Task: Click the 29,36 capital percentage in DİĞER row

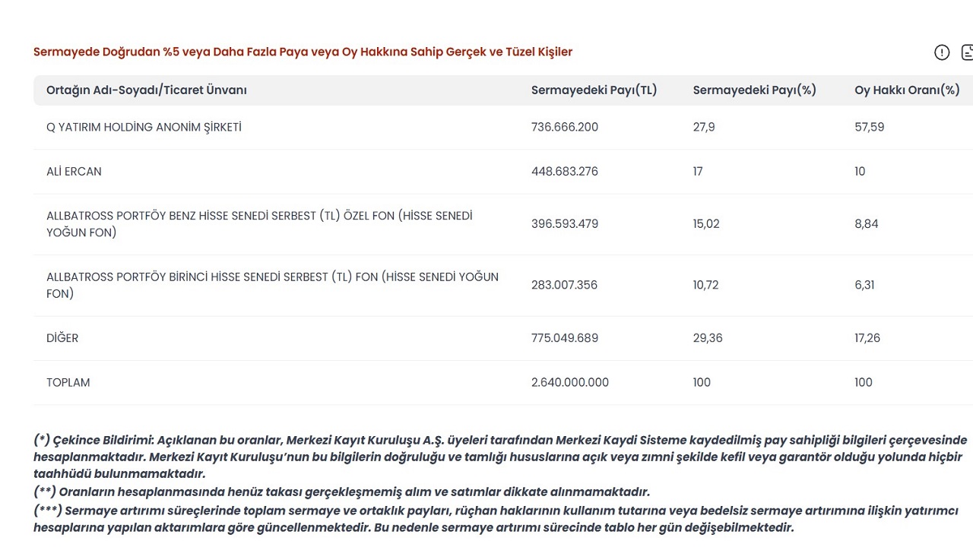Action: [708, 338]
